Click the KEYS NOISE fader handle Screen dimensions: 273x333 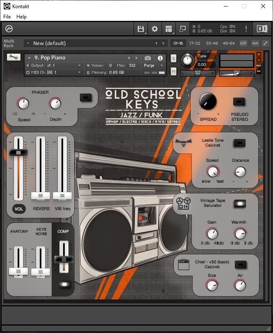pyautogui.click(x=41, y=272)
